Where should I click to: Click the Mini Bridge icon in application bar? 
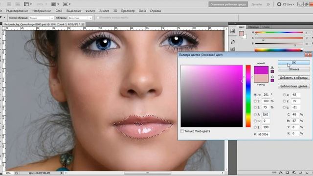(x=18, y=4)
